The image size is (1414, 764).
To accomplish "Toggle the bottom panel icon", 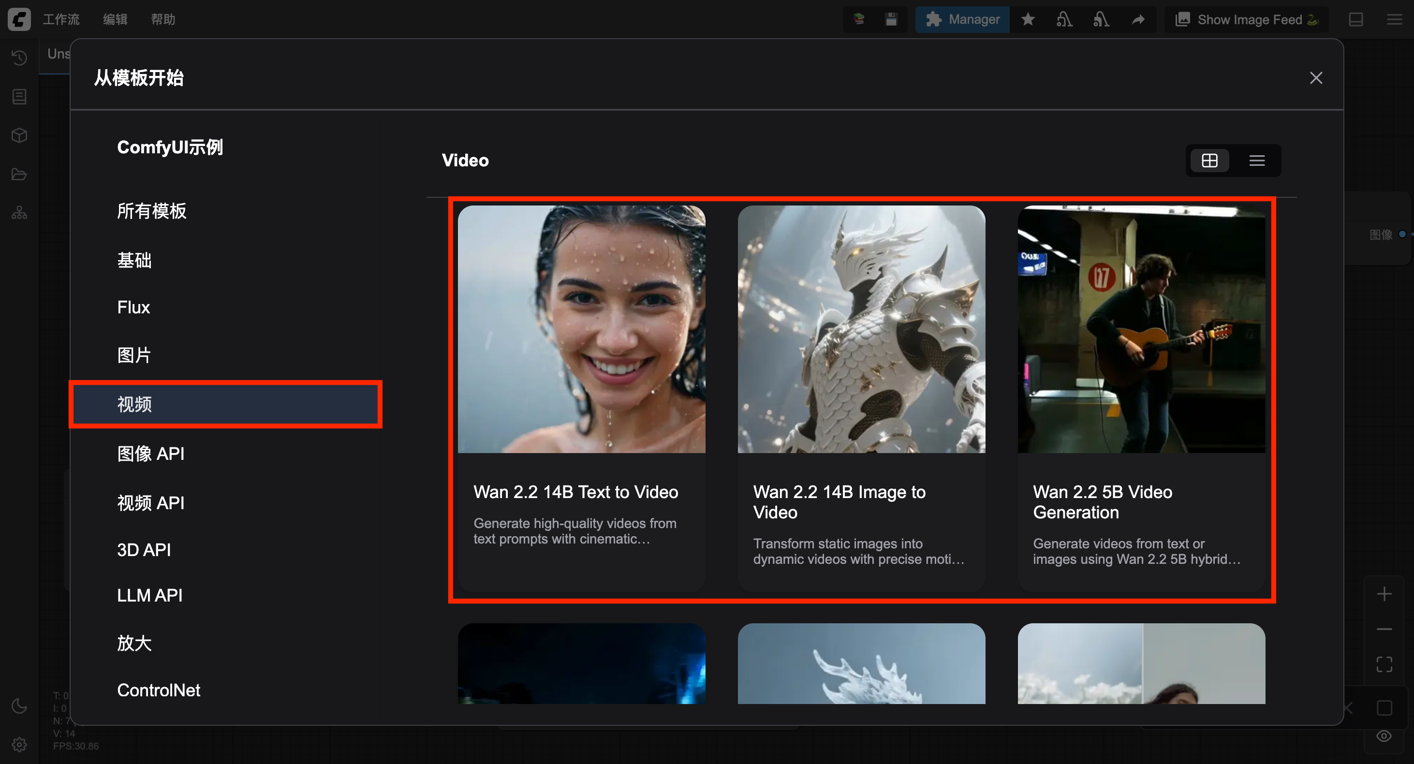I will coord(1356,19).
